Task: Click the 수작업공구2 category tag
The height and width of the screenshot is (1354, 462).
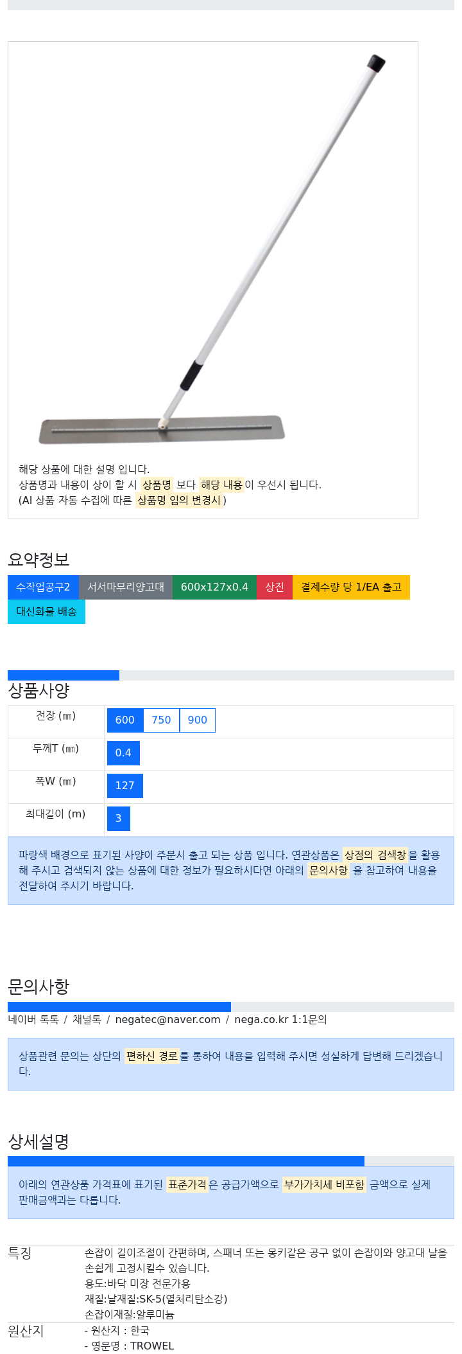Action: [x=43, y=587]
